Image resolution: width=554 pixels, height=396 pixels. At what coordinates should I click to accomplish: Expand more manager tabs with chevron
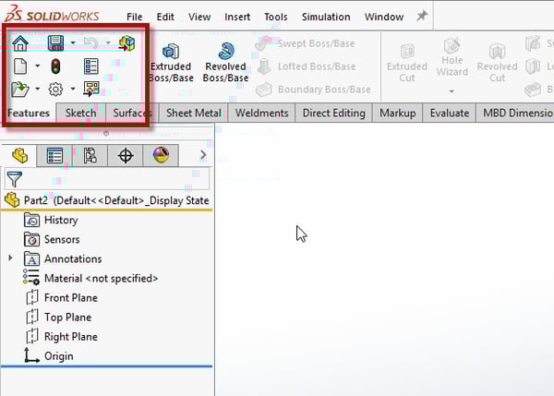(x=203, y=155)
